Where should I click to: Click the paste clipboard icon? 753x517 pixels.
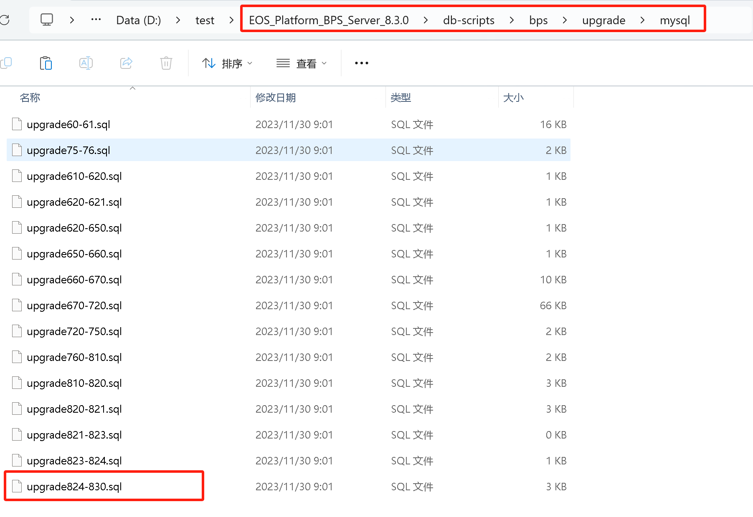pyautogui.click(x=46, y=63)
